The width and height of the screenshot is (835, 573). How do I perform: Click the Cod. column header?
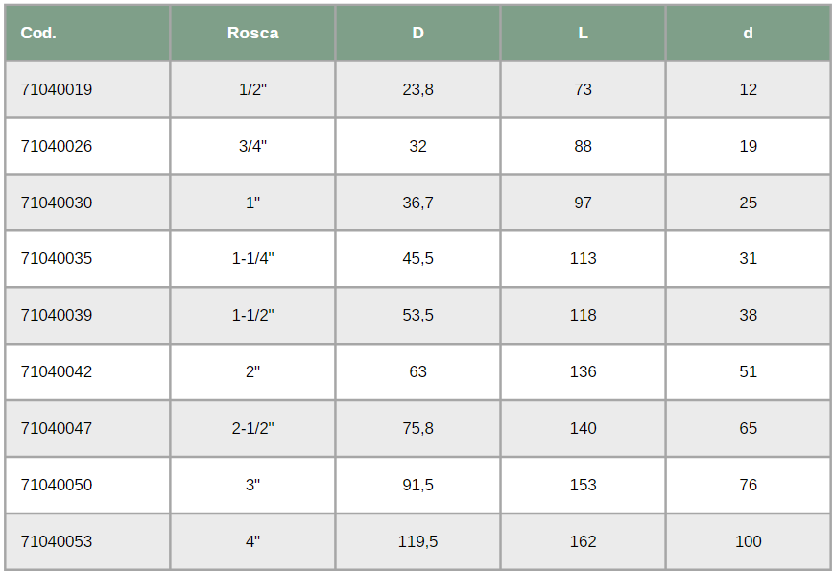click(x=38, y=33)
